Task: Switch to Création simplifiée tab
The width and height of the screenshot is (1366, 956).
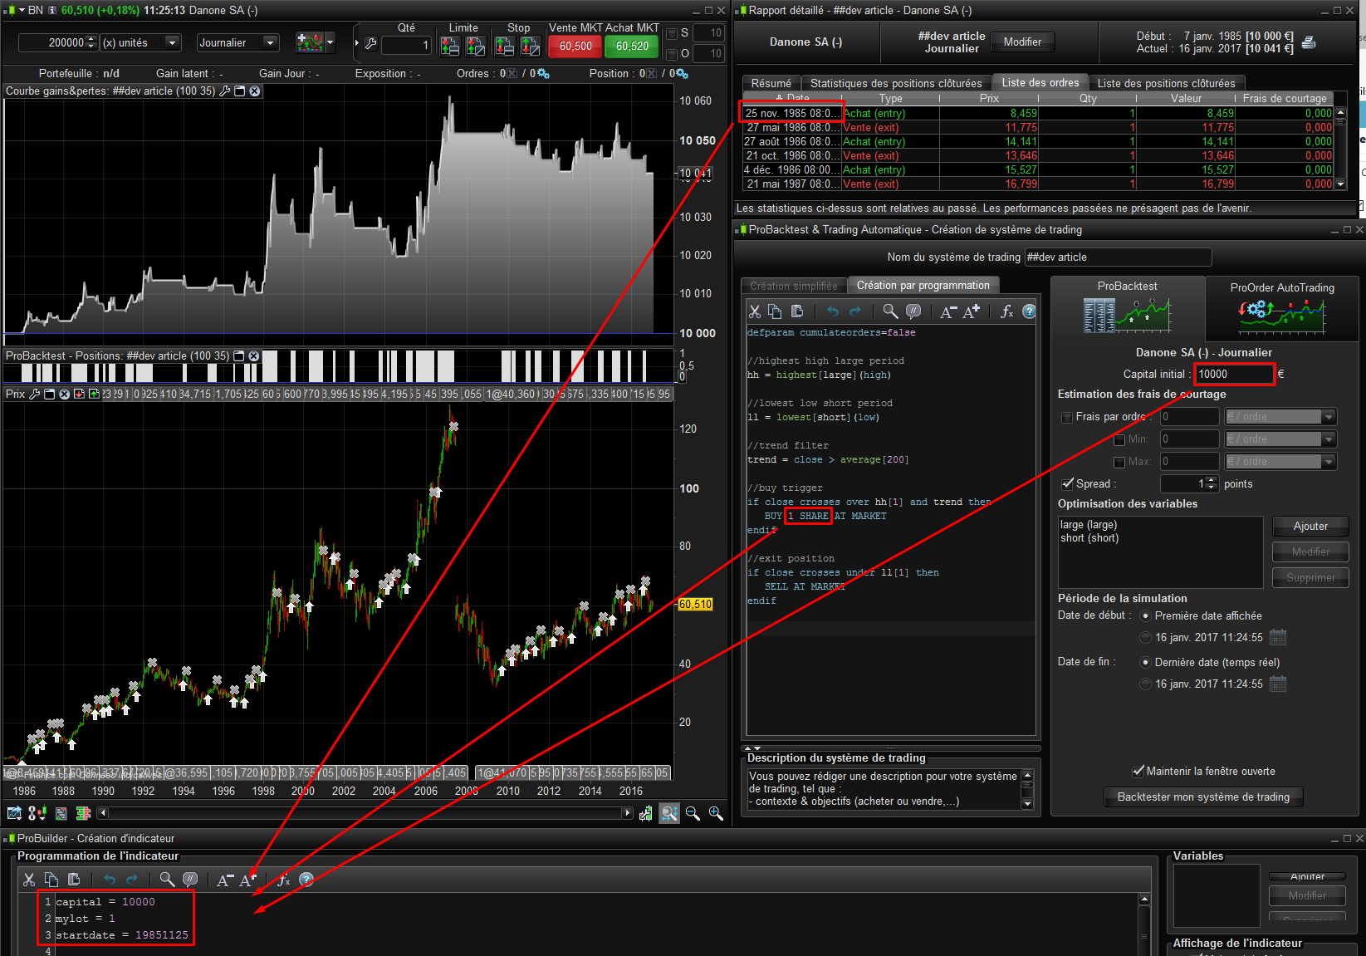Action: (x=794, y=286)
